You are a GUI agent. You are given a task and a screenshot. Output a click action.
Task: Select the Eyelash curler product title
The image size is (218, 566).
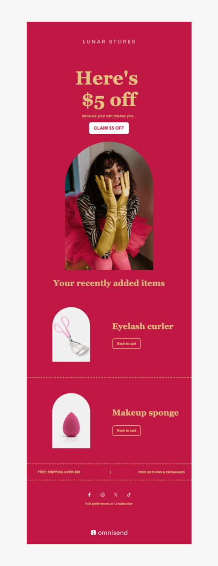click(x=143, y=326)
